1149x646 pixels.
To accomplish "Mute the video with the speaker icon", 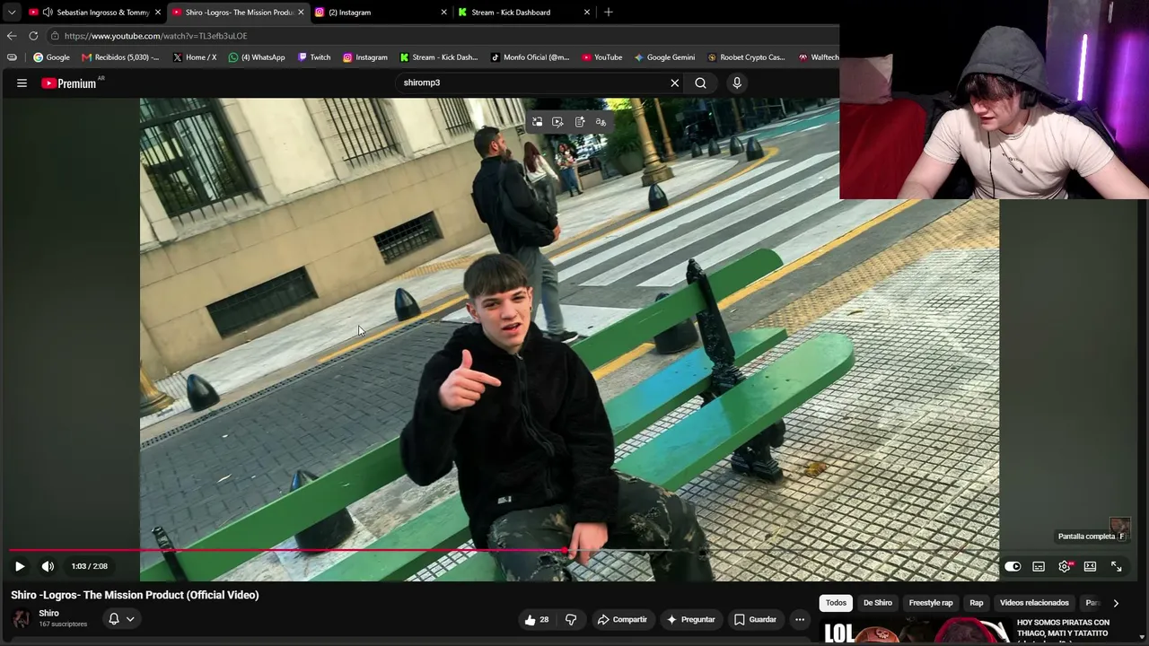I will (48, 566).
